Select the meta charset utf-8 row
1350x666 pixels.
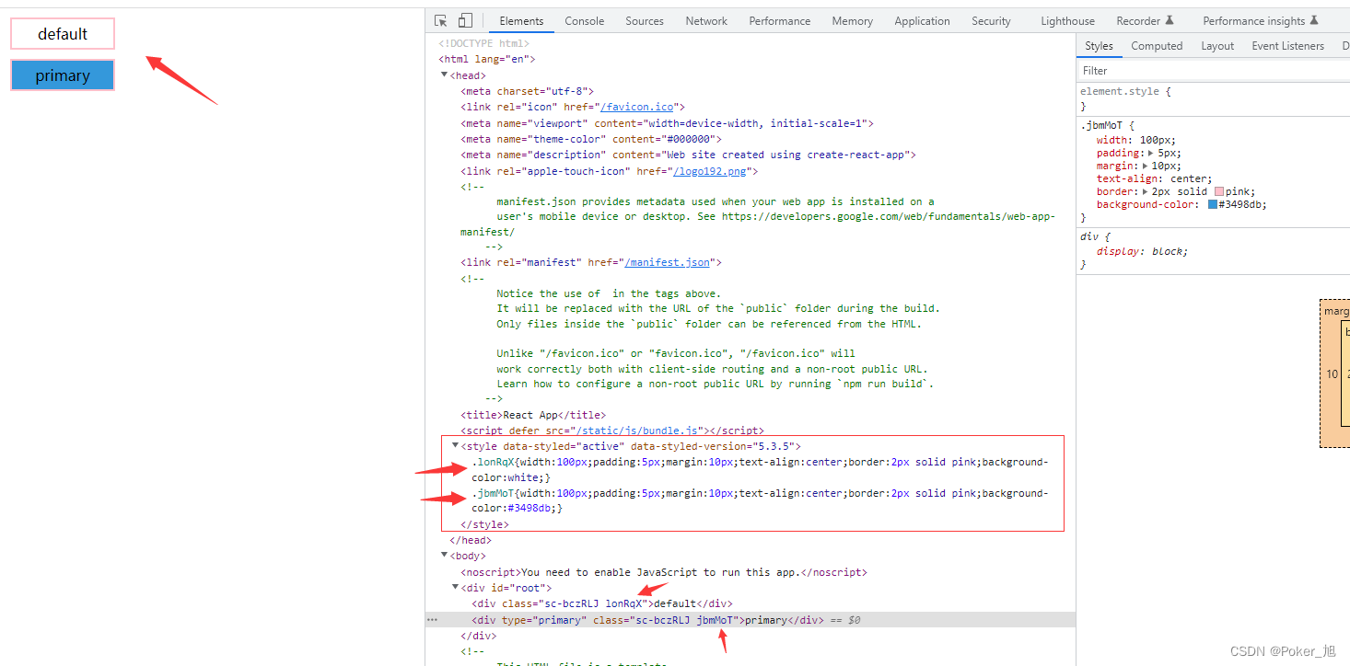pyautogui.click(x=528, y=91)
